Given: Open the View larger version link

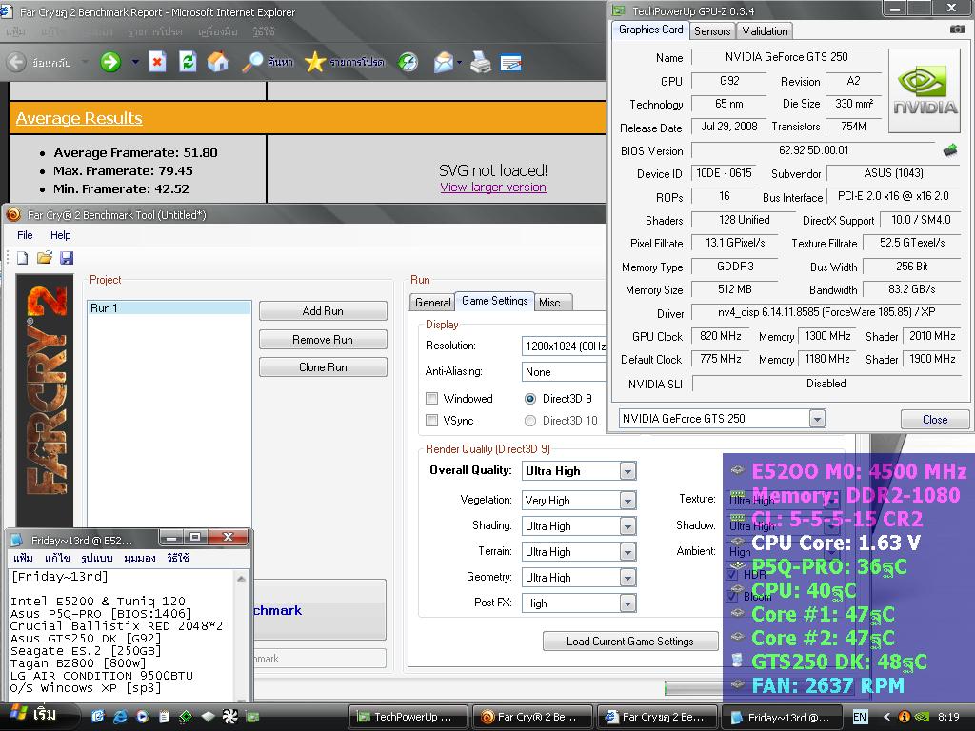Looking at the screenshot, I should pos(493,188).
